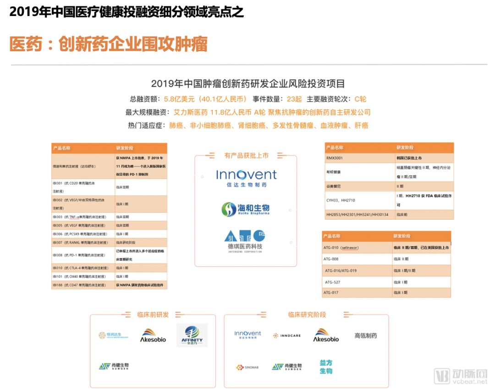Click the ATG-016/ATG-019 product cell
Viewport: 495px width, 391px height.
point(357,271)
